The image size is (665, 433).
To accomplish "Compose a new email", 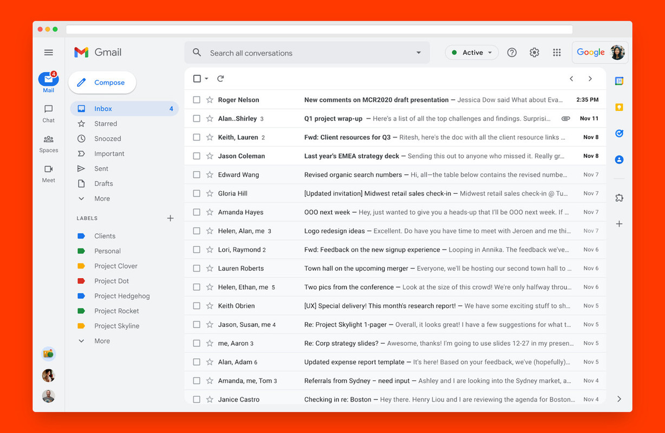I will pos(102,82).
